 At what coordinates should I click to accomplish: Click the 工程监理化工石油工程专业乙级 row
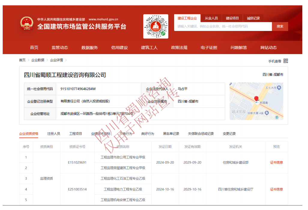pos(123,178)
